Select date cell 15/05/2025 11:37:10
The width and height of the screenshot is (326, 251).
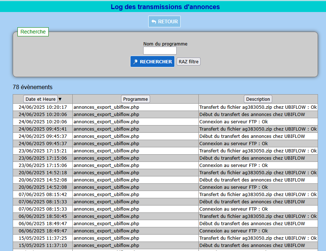43,246
